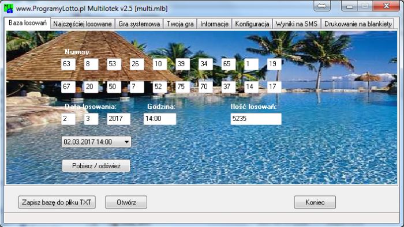This screenshot has width=404, height=227.
Task: Click the number field showing 17
Action: pyautogui.click(x=274, y=87)
